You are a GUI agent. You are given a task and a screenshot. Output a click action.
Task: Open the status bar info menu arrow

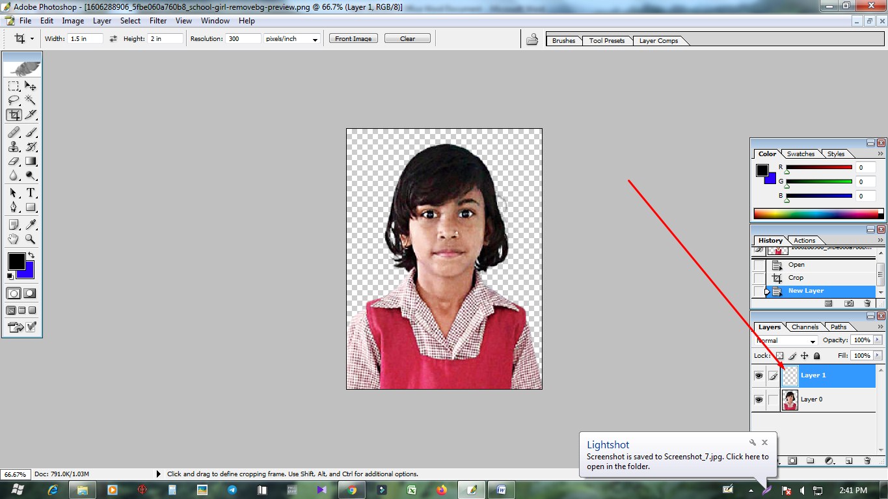point(158,474)
